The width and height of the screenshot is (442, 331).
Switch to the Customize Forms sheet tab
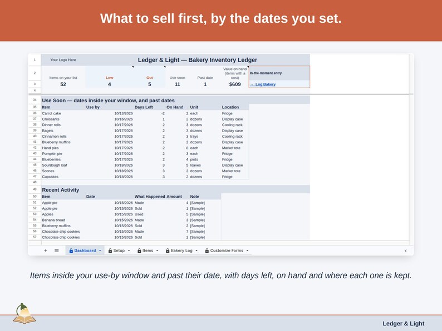point(227,250)
